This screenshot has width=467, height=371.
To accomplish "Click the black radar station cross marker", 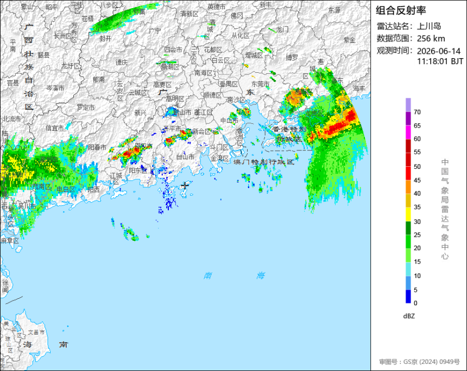I will pyautogui.click(x=185, y=186).
